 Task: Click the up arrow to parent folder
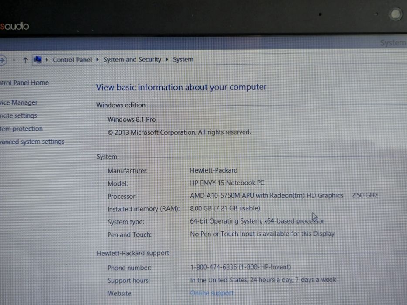[25, 60]
